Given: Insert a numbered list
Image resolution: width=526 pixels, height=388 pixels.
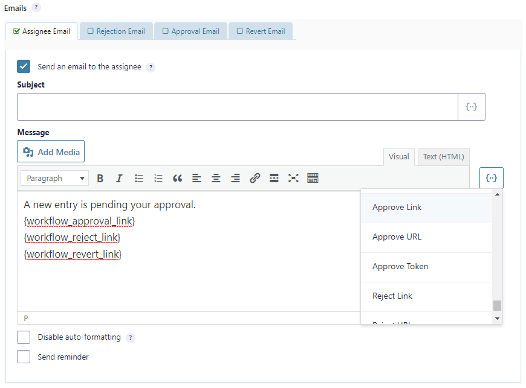Looking at the screenshot, I should point(158,178).
